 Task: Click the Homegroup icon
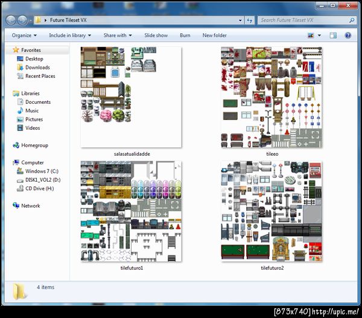tap(16, 145)
